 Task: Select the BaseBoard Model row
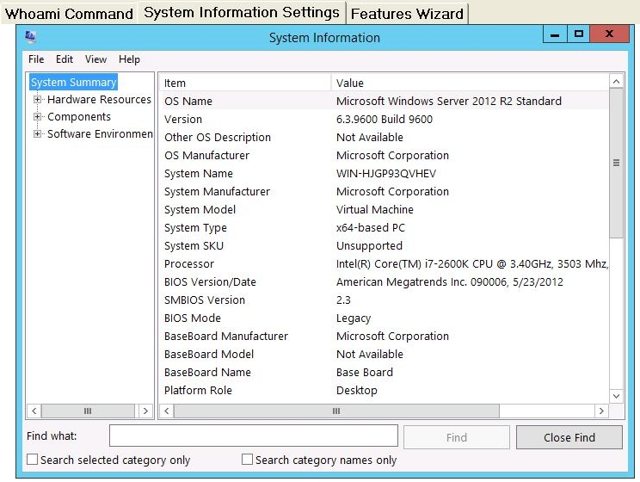point(384,354)
